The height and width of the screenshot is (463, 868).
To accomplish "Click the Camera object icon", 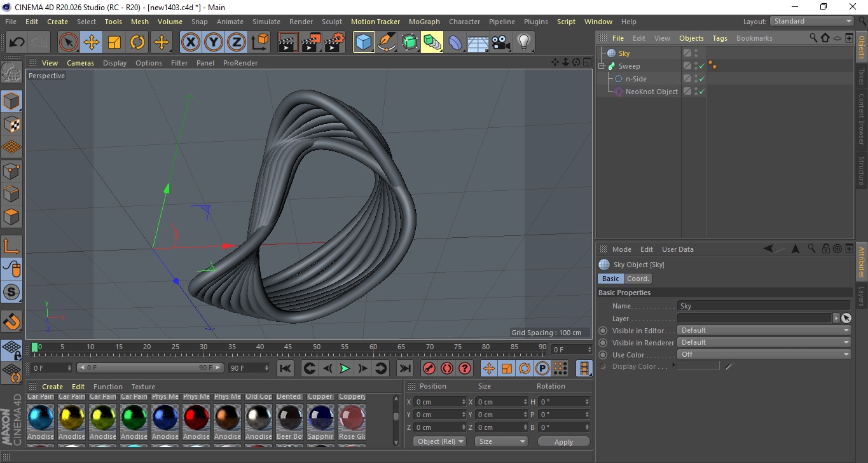I will pyautogui.click(x=500, y=43).
